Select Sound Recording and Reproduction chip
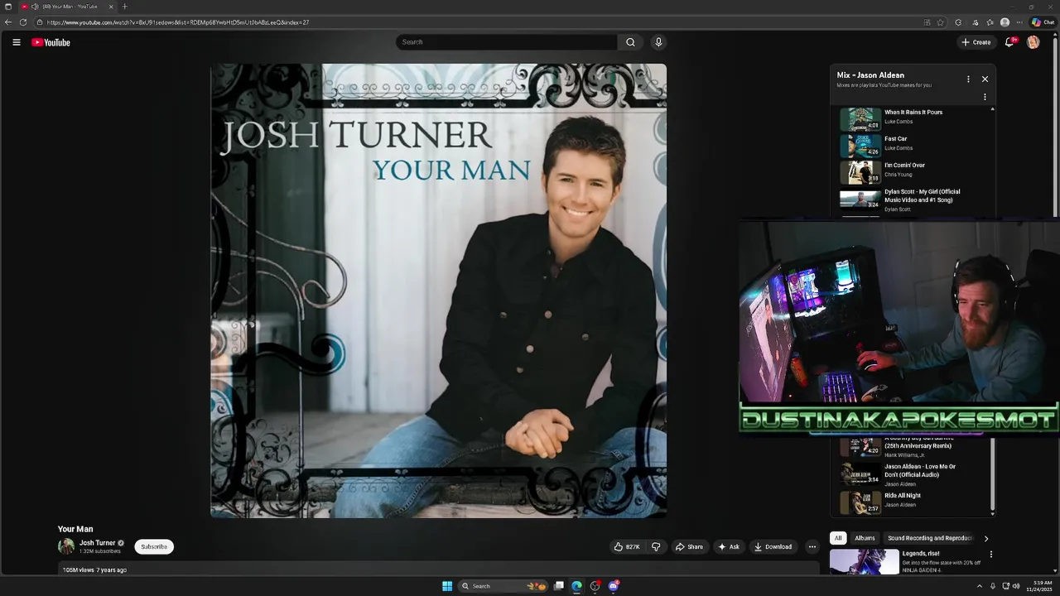 point(930,538)
